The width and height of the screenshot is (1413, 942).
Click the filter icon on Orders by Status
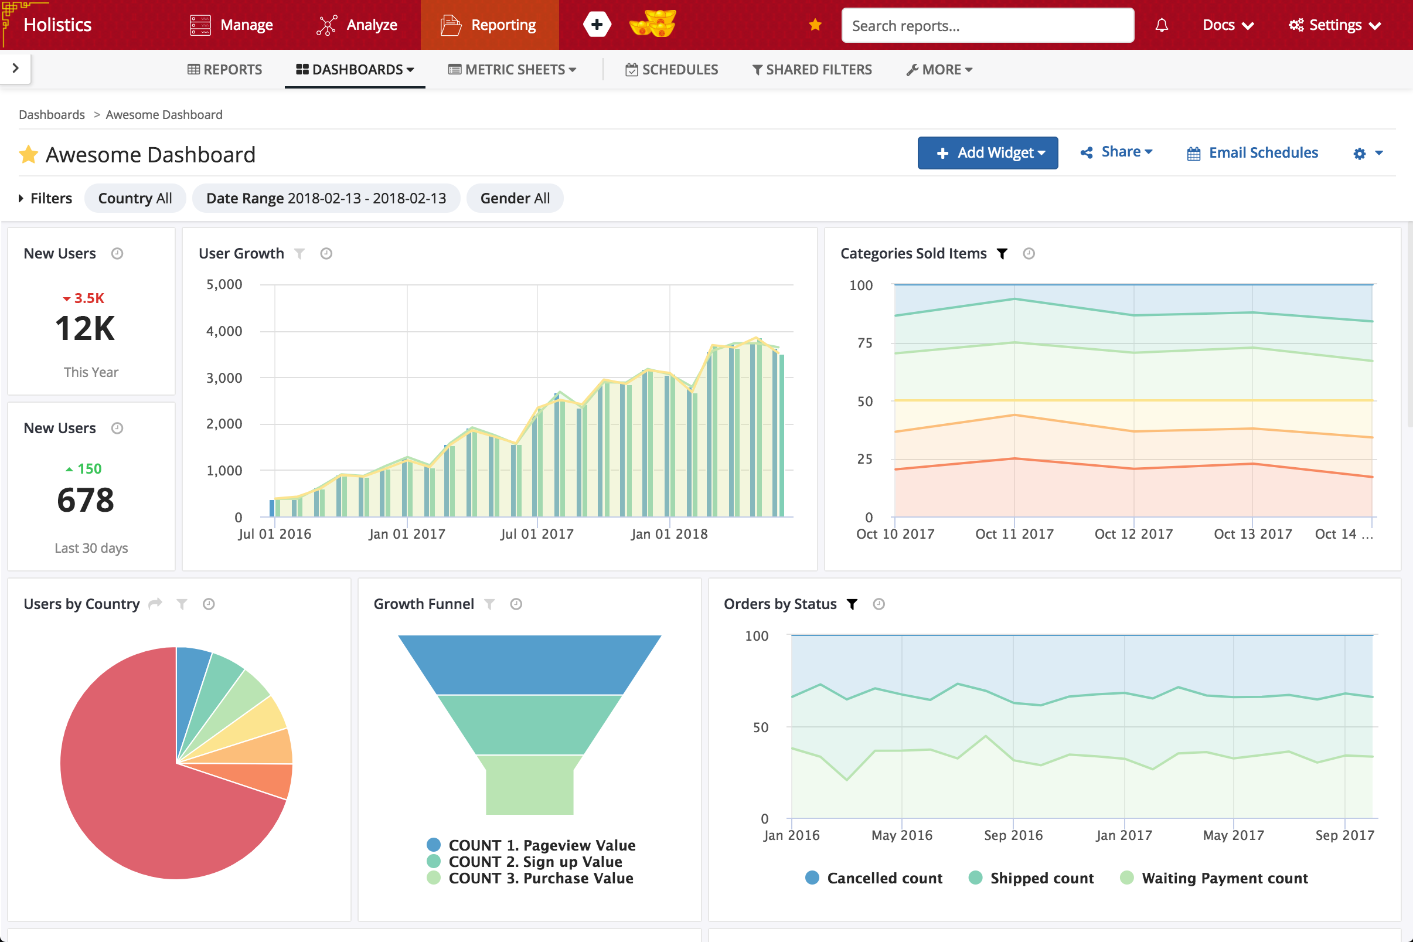(852, 604)
